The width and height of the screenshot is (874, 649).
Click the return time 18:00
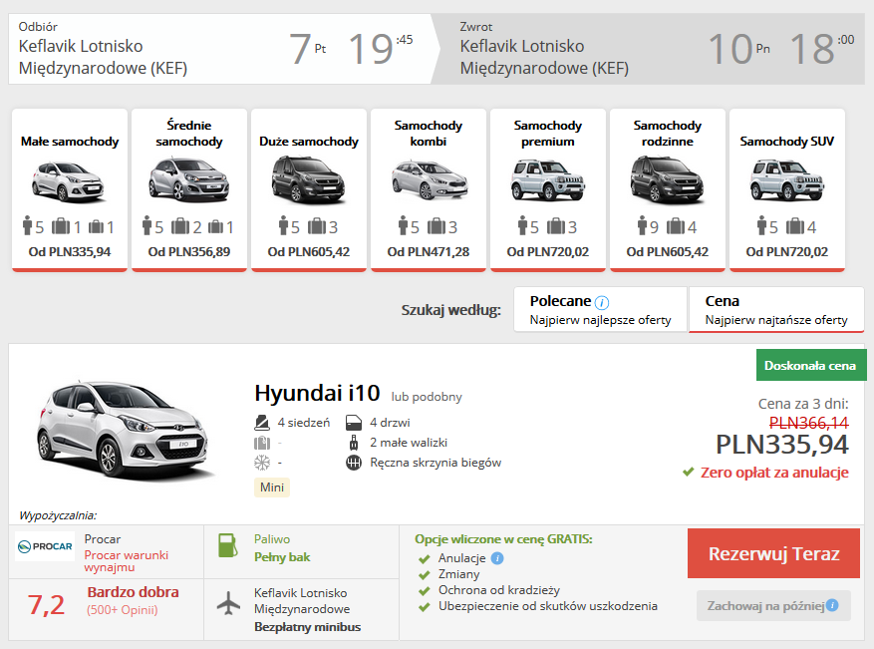(x=822, y=48)
